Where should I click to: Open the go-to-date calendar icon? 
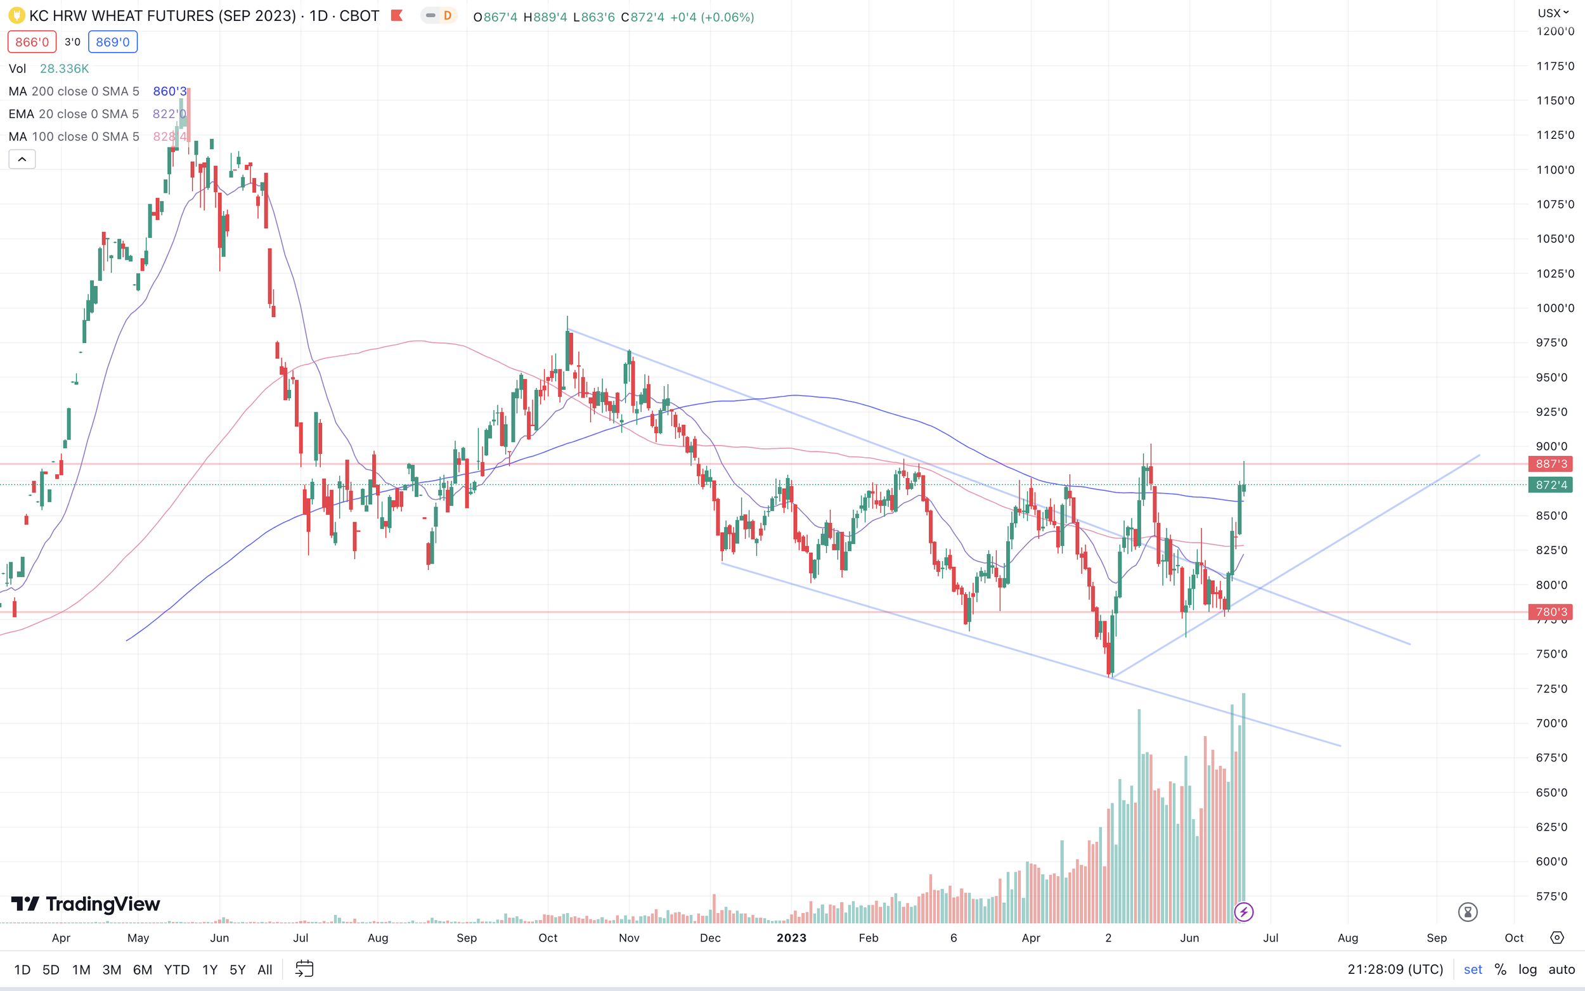point(305,969)
